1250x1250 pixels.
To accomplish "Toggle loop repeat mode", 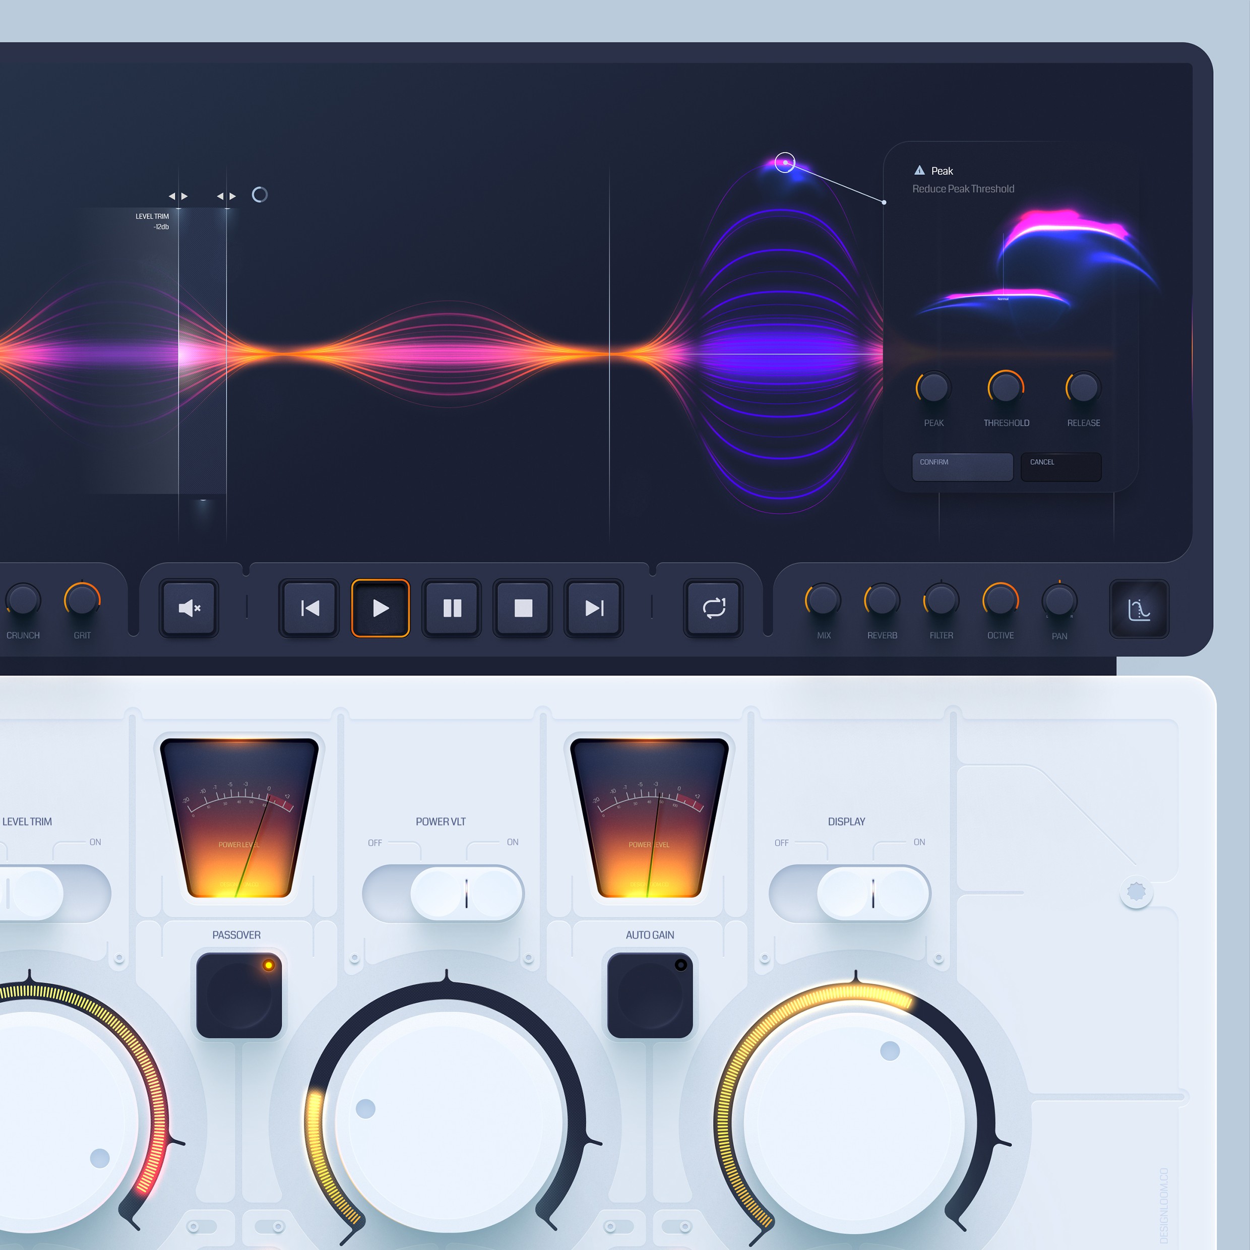I will click(x=714, y=608).
